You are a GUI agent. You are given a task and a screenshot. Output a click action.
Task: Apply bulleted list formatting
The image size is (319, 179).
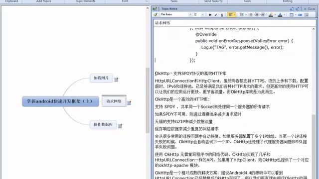tap(250, 14)
